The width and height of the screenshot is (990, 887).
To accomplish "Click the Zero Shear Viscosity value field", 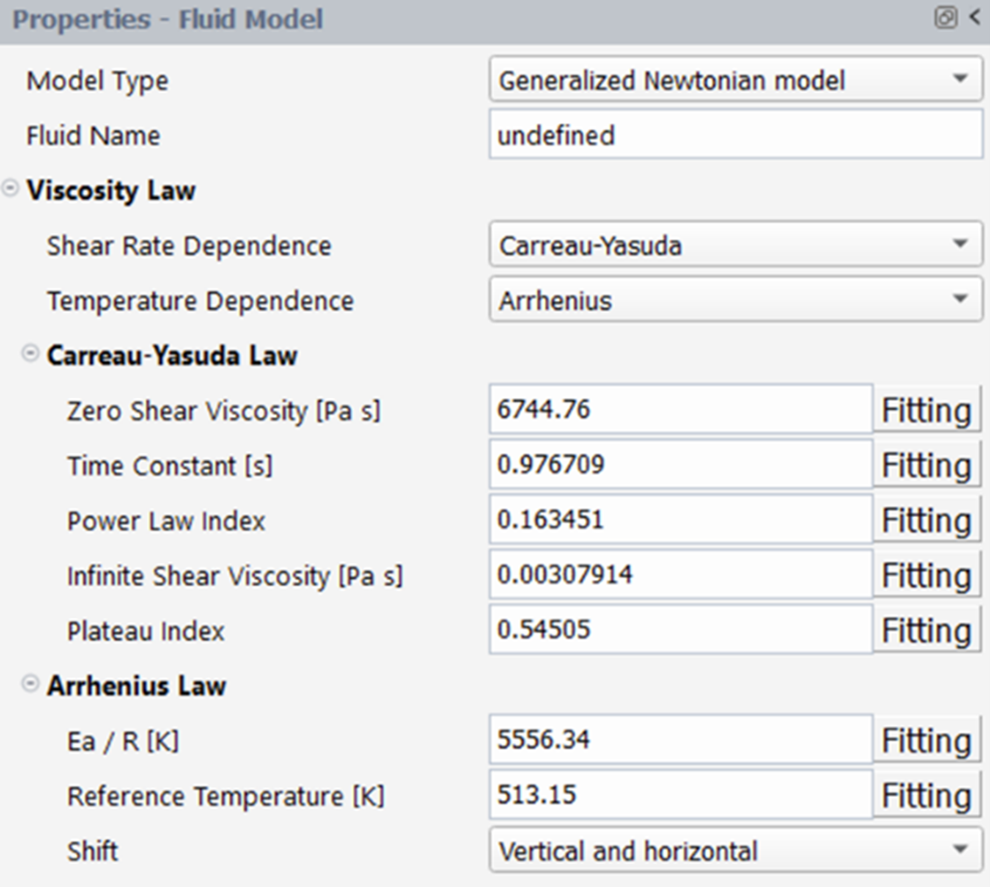I will (680, 409).
